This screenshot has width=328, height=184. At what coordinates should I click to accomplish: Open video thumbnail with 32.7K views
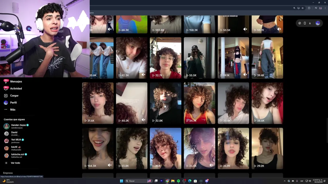pos(166,58)
